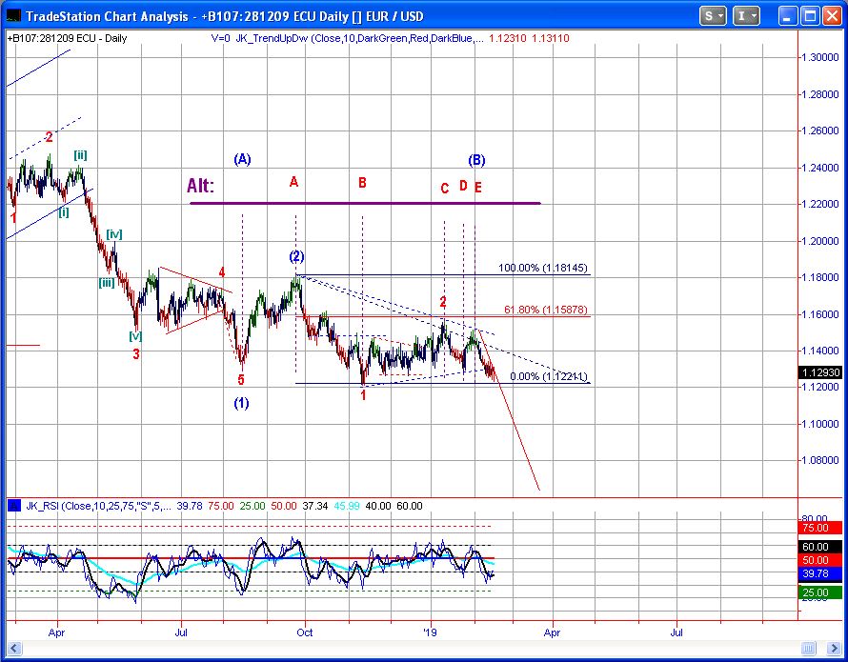Click the blue (1) wave label
The width and height of the screenshot is (848, 662).
pos(241,403)
